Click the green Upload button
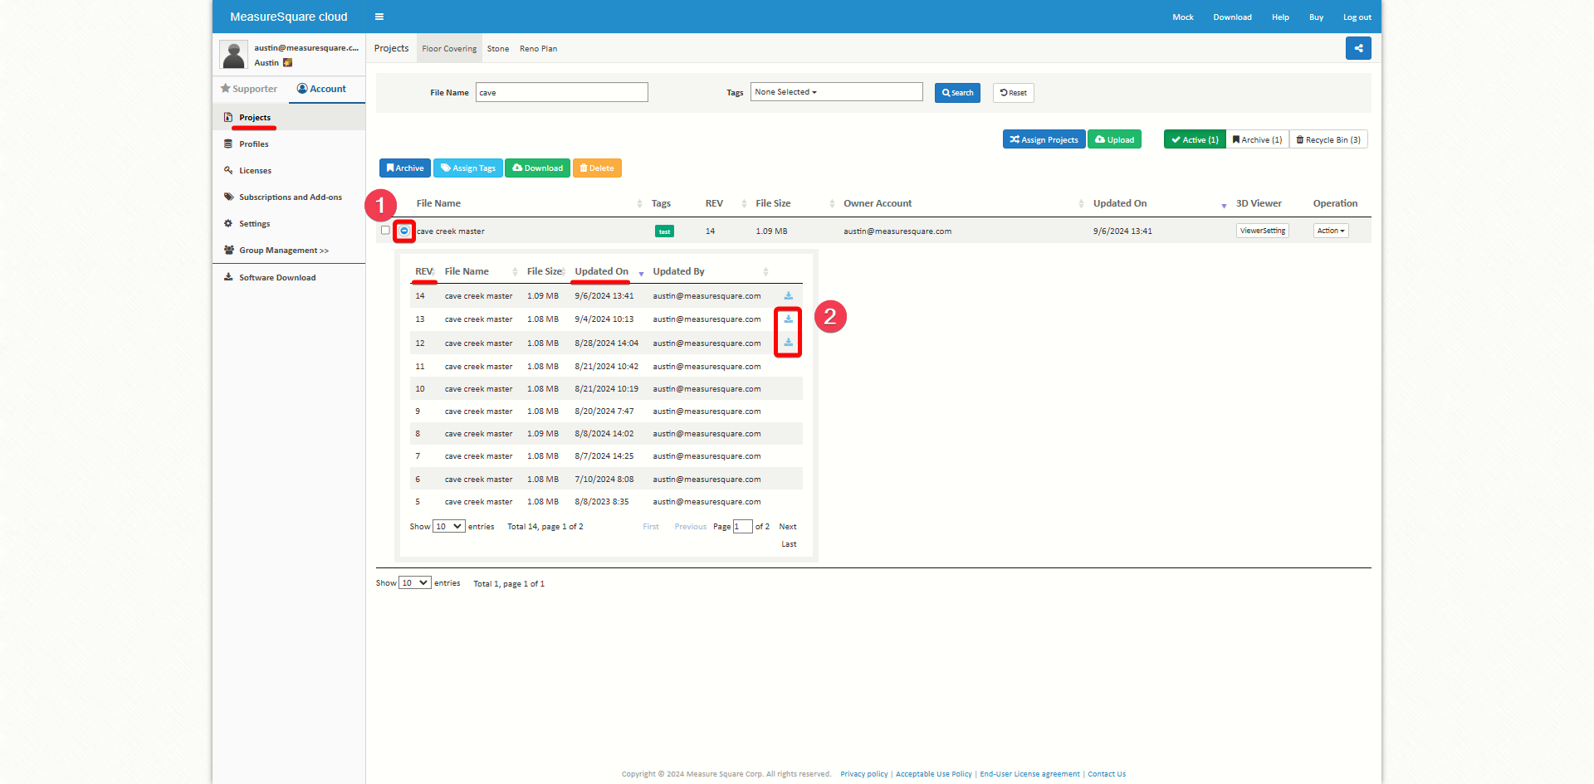Screen dimensions: 1594x784 pos(1114,139)
